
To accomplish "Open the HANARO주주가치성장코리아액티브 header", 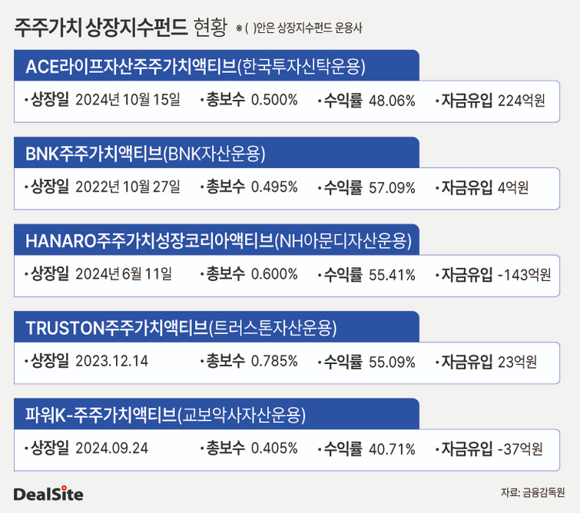I will (x=218, y=240).
